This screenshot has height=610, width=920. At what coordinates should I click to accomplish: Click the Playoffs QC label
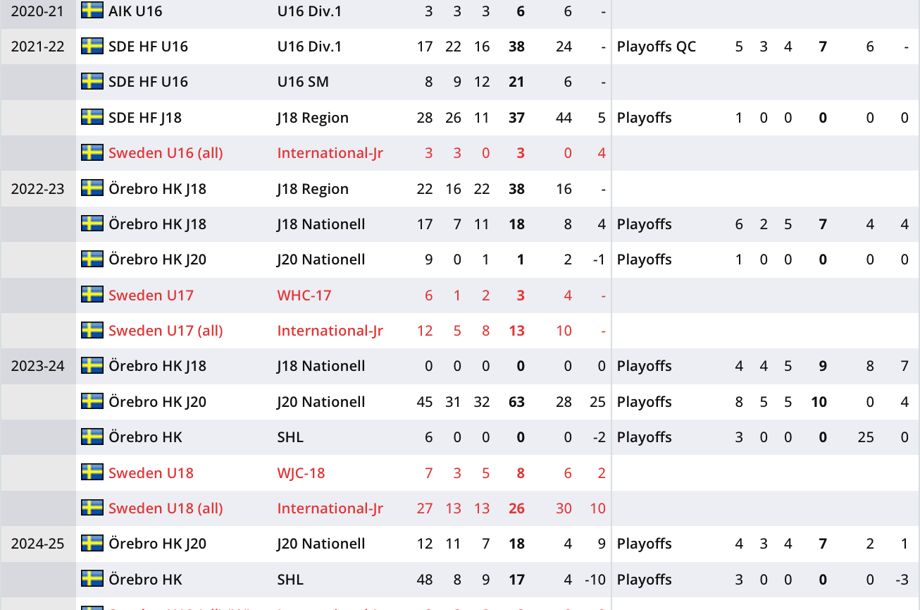pyautogui.click(x=656, y=47)
